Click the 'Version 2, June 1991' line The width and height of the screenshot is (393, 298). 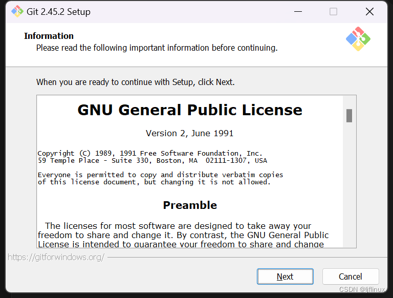[189, 133]
